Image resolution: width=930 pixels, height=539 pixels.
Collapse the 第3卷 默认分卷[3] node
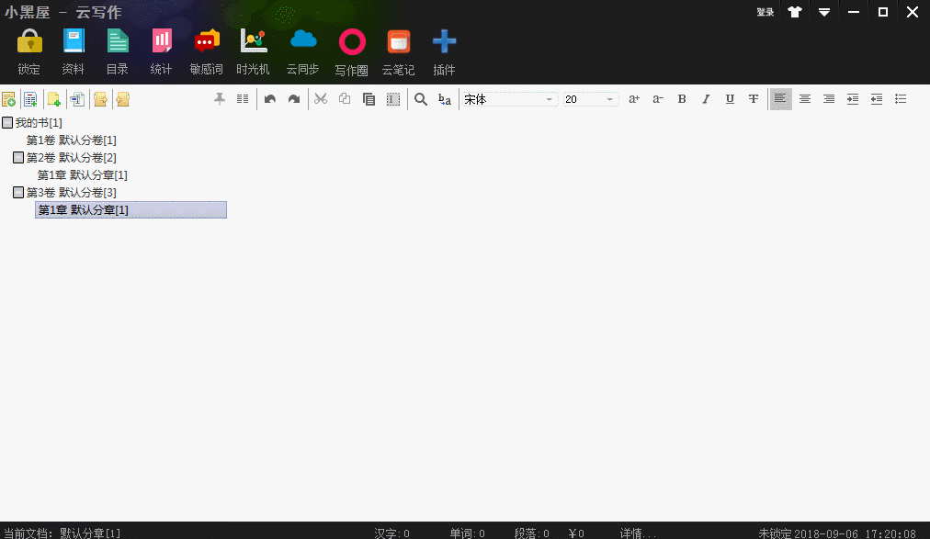(x=18, y=193)
